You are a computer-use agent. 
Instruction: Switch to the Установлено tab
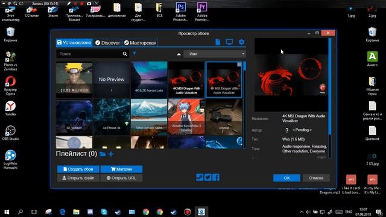74,43
